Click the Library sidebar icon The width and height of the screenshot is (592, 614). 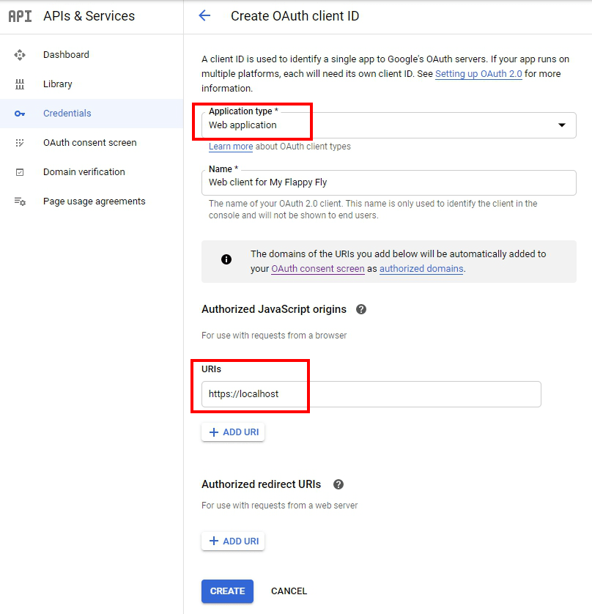click(20, 84)
